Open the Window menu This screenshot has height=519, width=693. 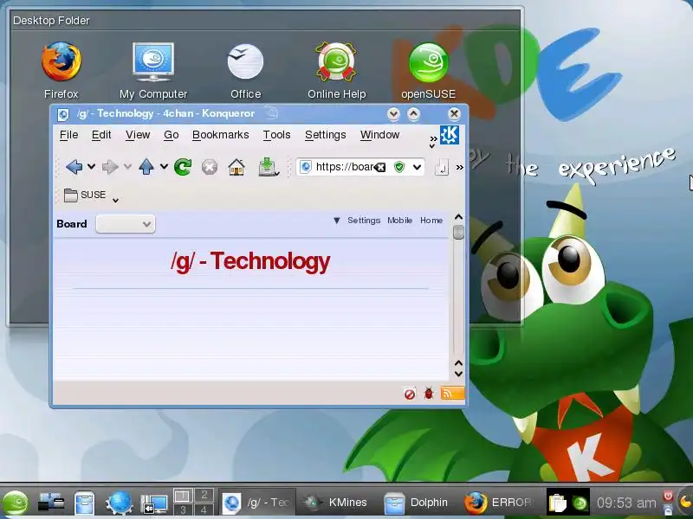[379, 135]
